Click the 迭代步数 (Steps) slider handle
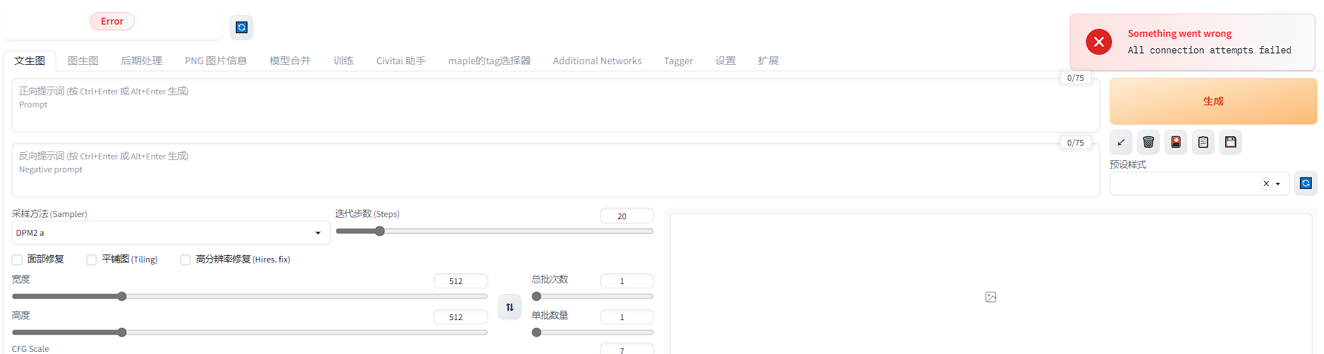The image size is (1324, 354). click(x=380, y=231)
